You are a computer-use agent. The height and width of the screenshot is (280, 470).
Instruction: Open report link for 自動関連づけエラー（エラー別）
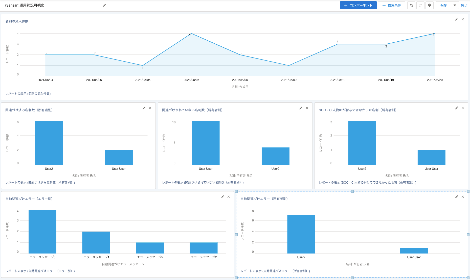40,271
